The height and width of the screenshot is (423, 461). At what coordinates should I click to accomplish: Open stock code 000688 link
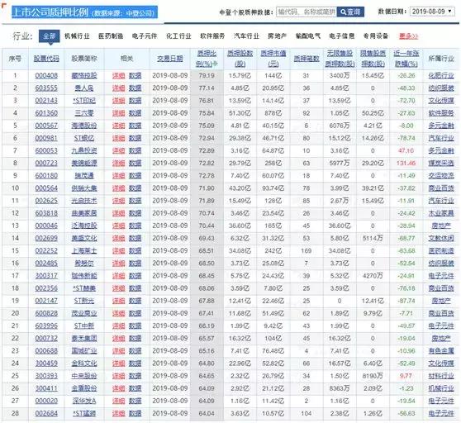coord(46,350)
